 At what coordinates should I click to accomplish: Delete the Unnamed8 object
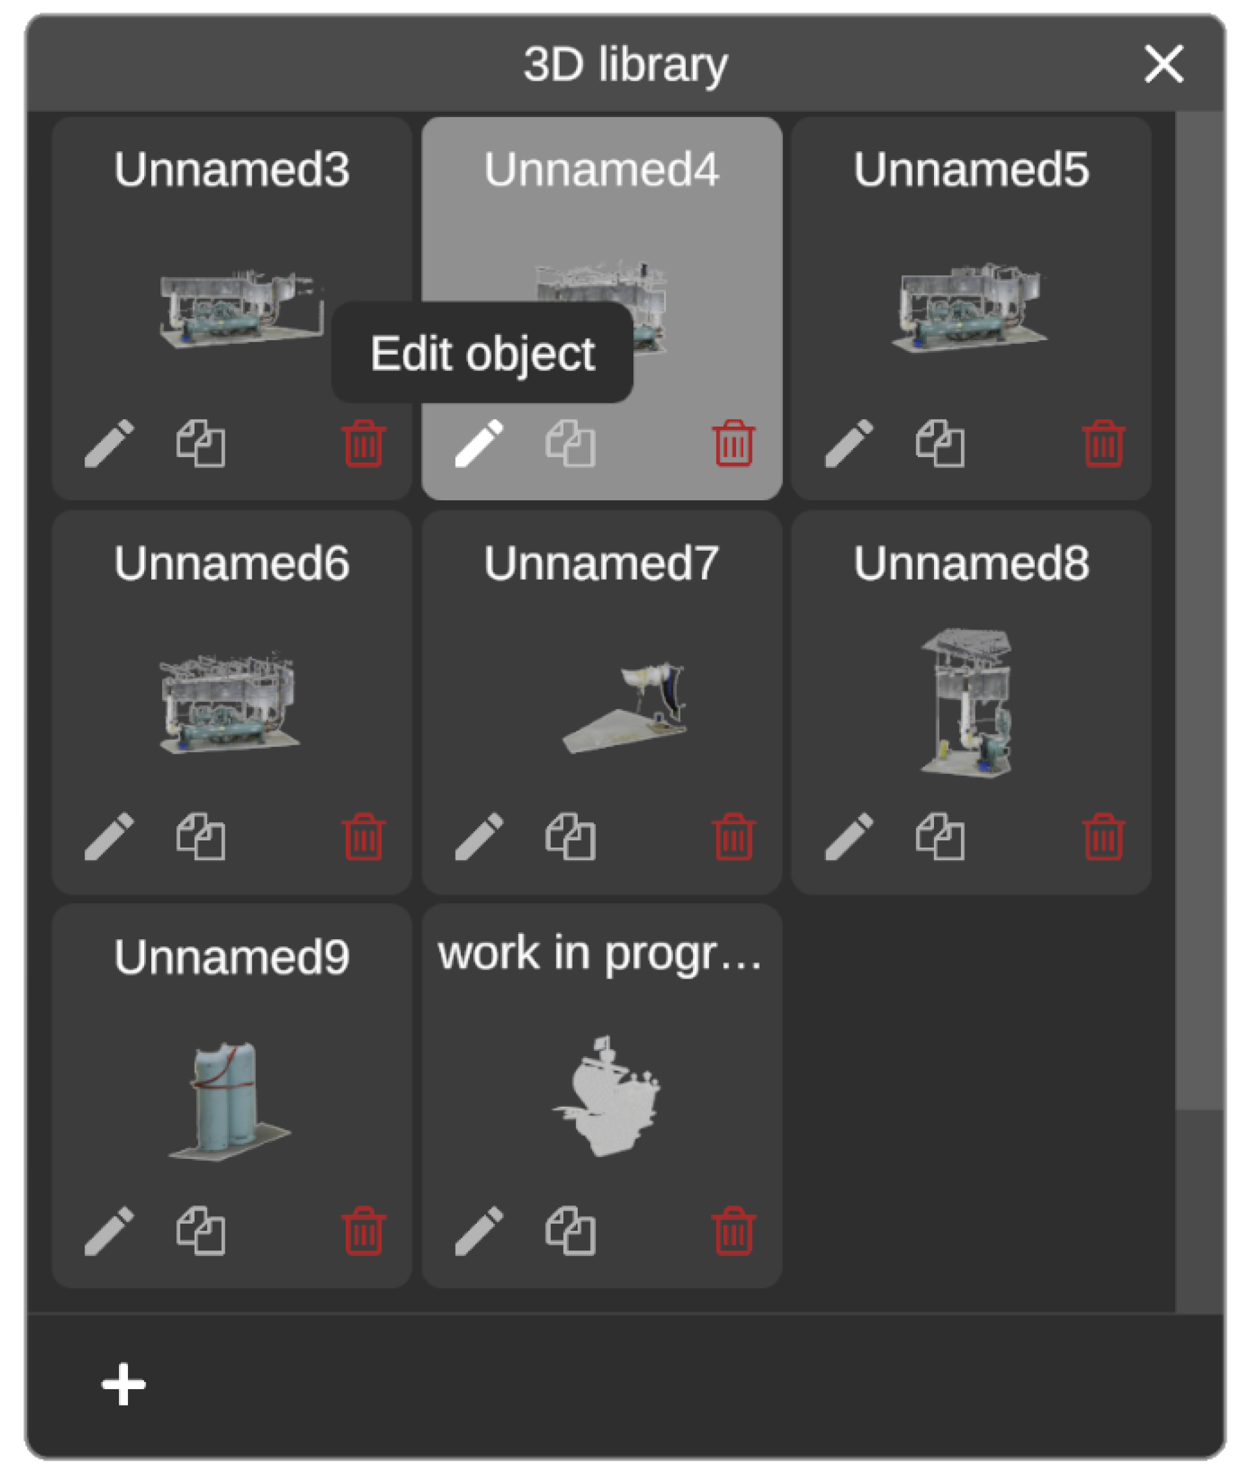(1103, 836)
